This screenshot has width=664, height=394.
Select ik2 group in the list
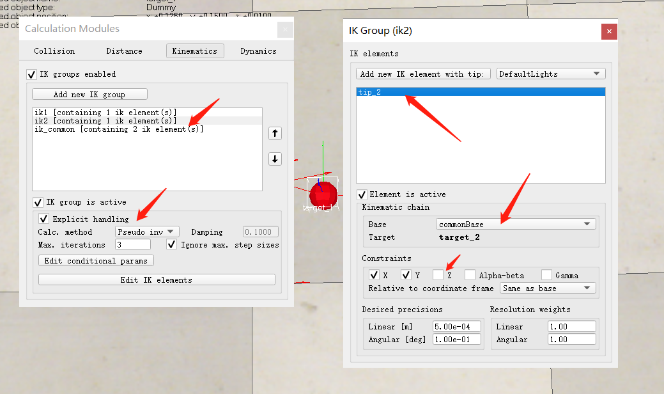pyautogui.click(x=147, y=121)
